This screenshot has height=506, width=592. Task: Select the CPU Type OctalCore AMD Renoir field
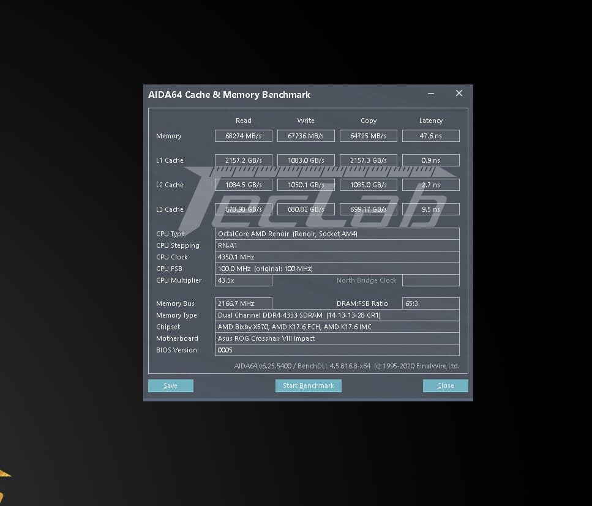pos(337,234)
